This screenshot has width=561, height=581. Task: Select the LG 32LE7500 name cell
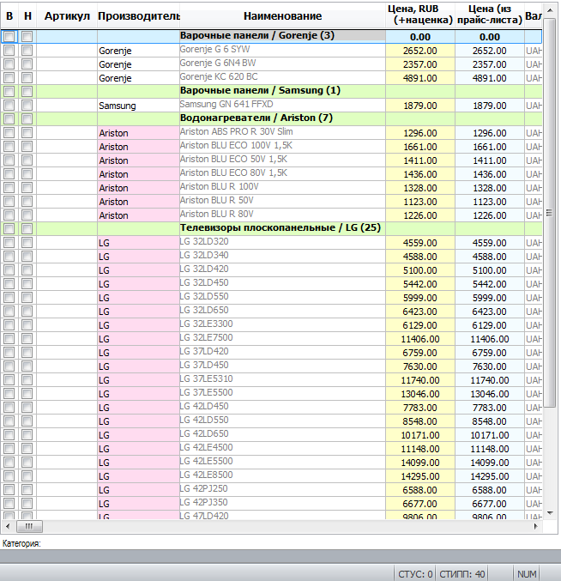(282, 338)
